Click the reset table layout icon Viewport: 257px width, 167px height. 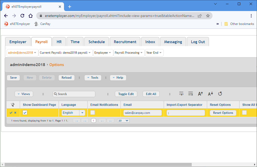coord(220,94)
